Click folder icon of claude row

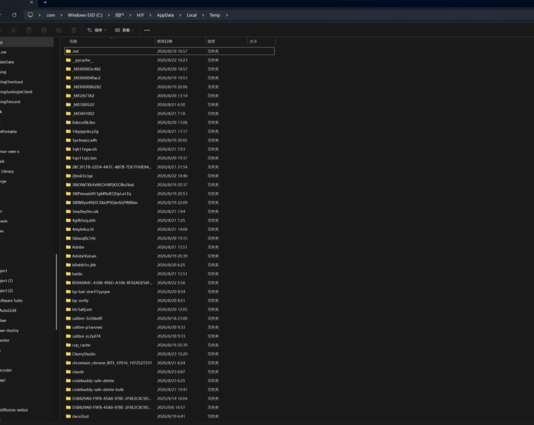(69, 372)
